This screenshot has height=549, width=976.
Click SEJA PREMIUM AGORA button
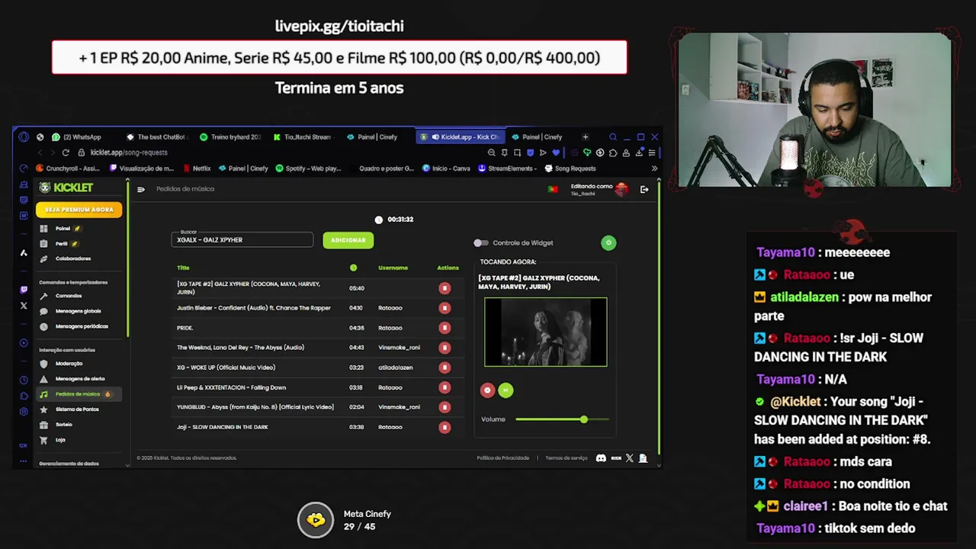(79, 210)
